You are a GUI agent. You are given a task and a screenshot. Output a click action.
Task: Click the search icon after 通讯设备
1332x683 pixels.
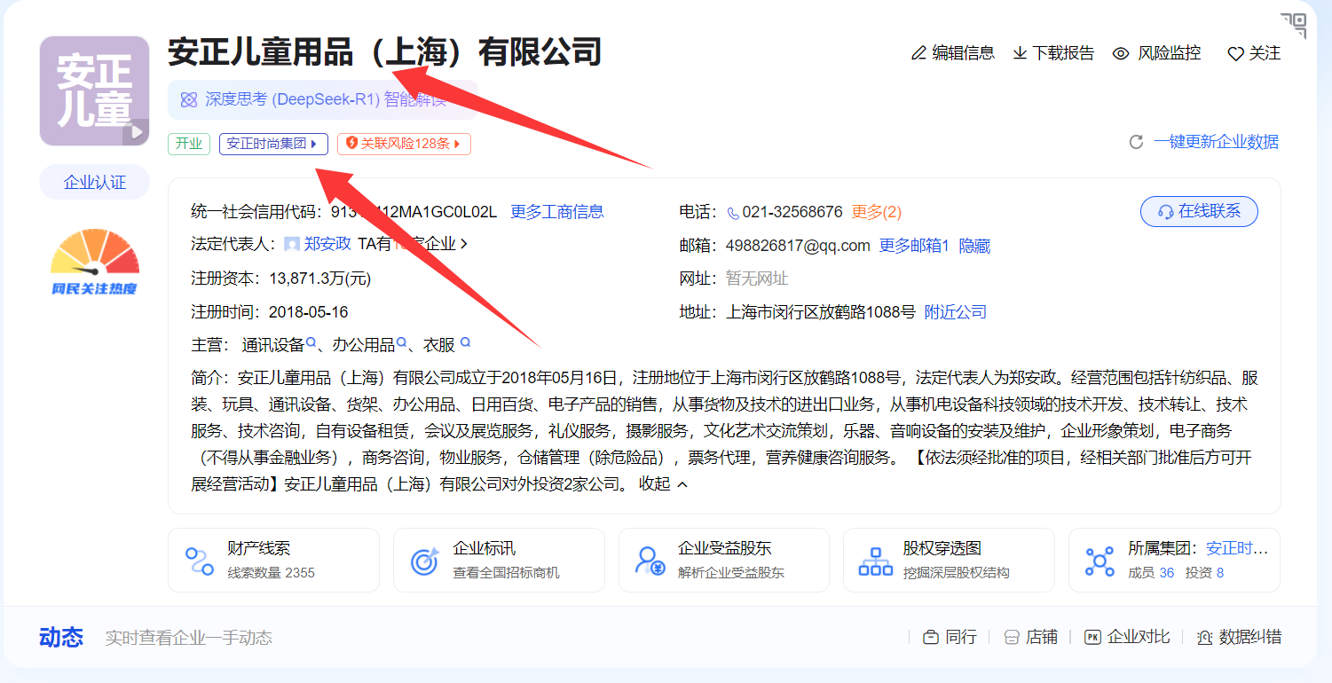tap(311, 342)
